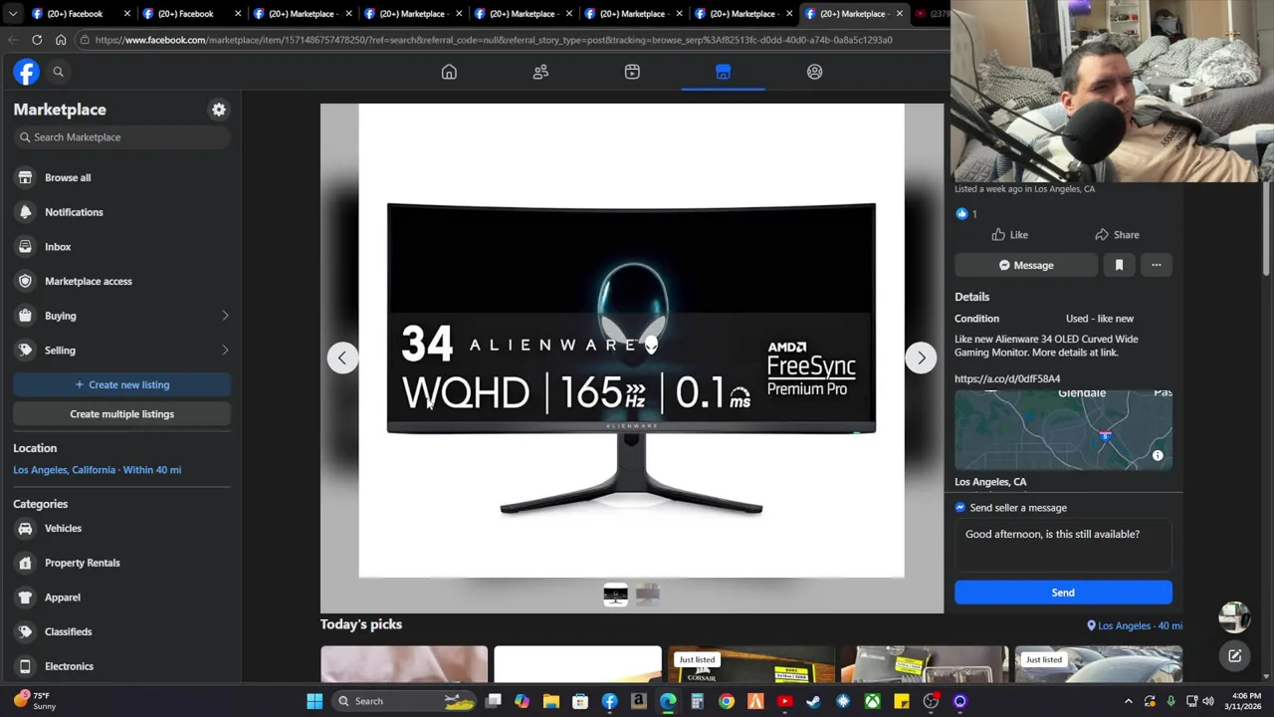Open the Friends icon in top navigation
The width and height of the screenshot is (1274, 717).
click(540, 72)
